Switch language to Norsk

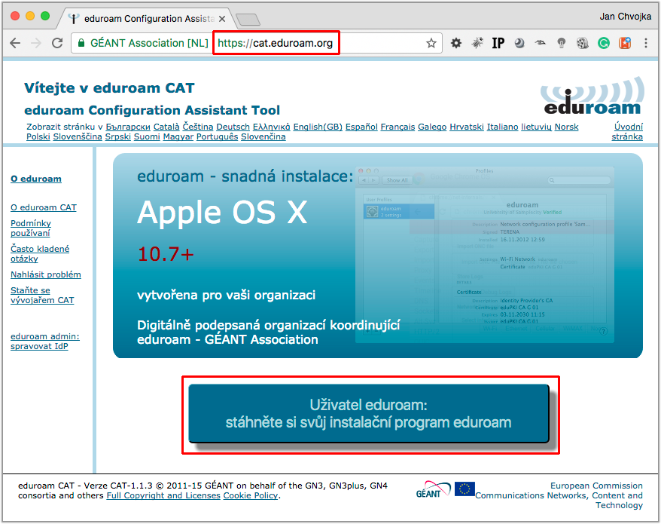point(566,127)
